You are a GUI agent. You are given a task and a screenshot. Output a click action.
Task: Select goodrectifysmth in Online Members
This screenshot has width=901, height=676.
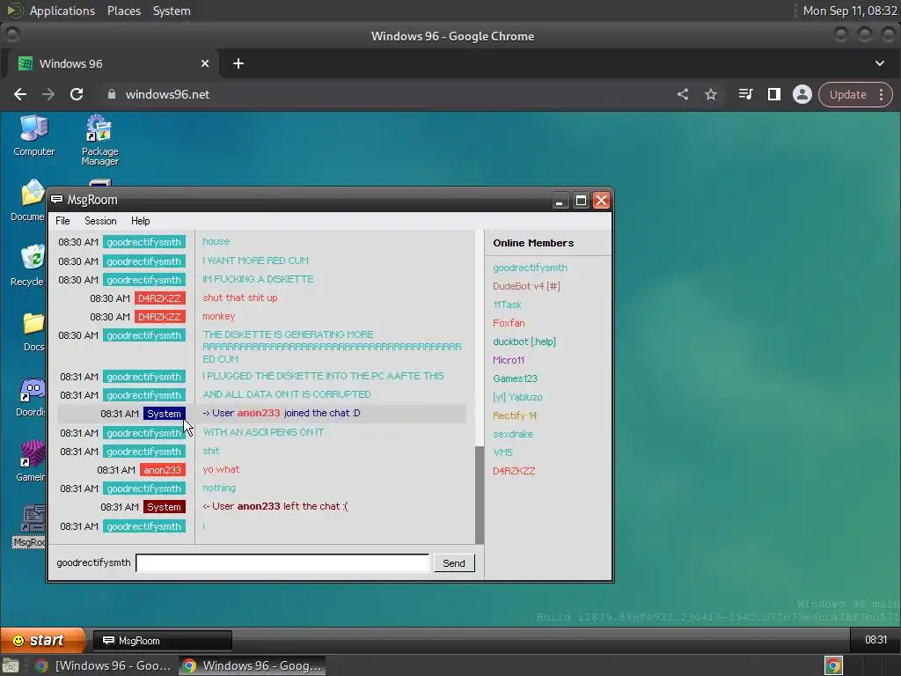coord(530,268)
